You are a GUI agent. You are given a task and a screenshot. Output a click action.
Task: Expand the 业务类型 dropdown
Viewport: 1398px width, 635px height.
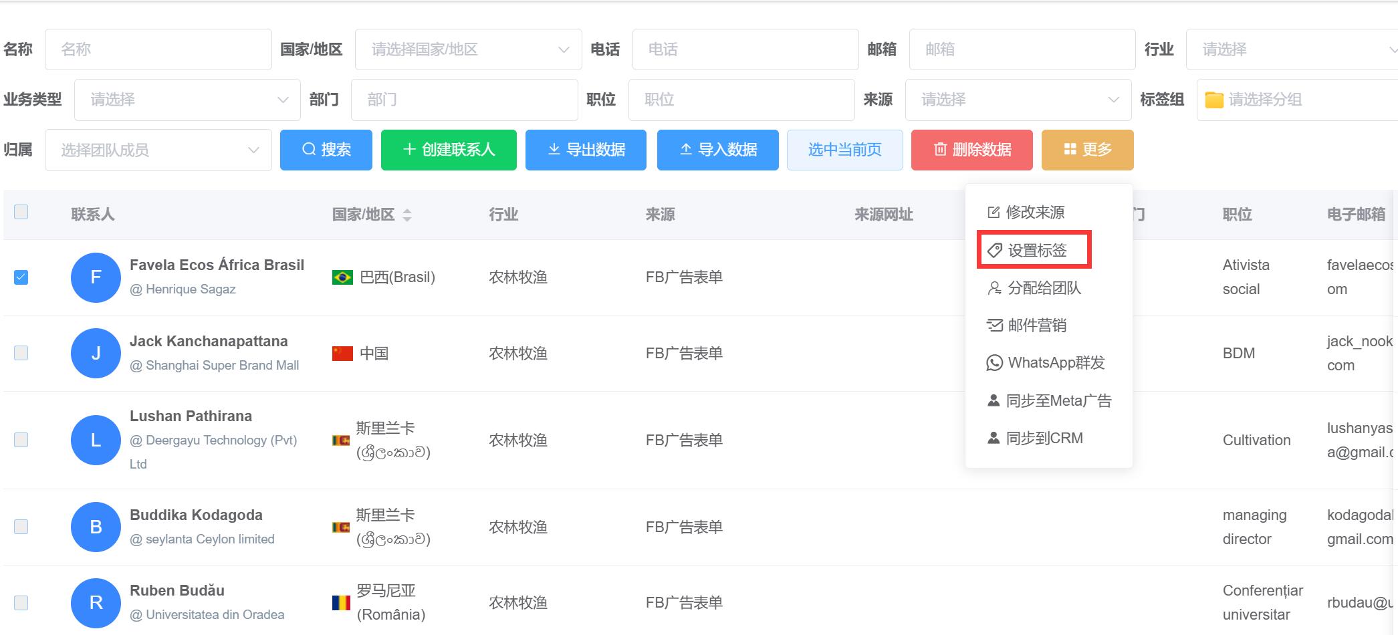click(187, 99)
